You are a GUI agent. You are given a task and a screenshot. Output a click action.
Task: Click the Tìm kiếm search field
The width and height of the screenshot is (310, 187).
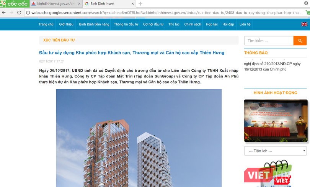pyautogui.click(x=269, y=41)
